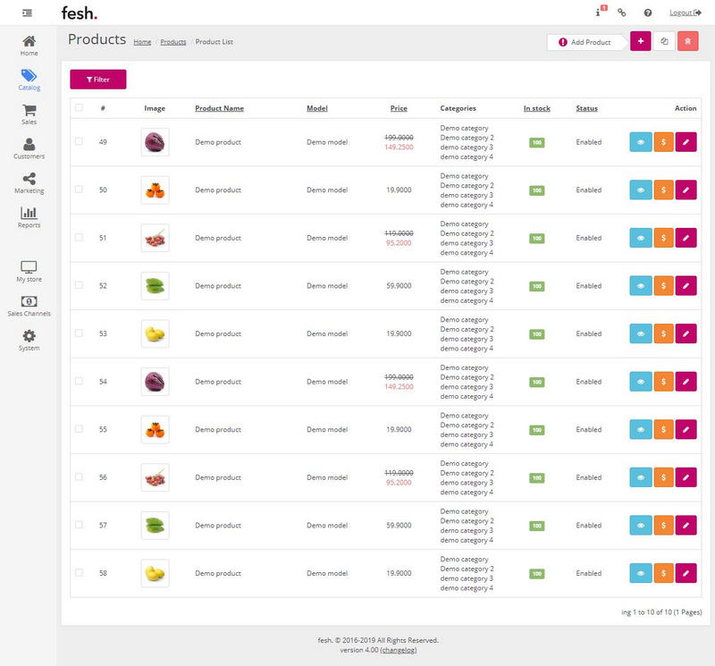Click the plus add product button

click(x=640, y=41)
